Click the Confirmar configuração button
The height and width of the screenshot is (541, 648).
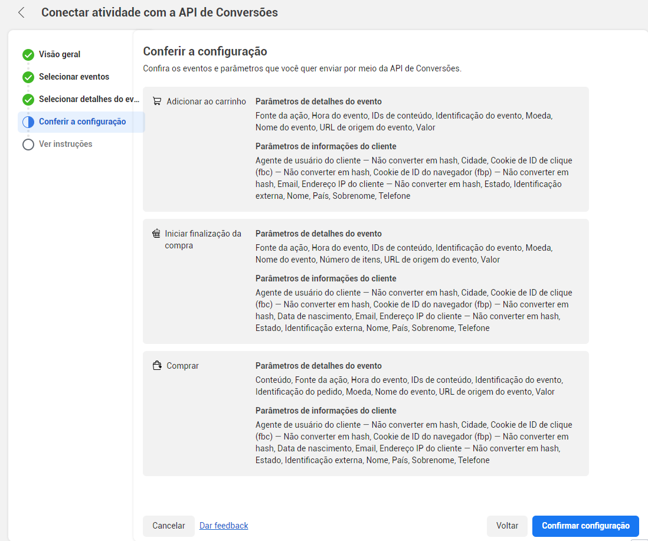585,526
